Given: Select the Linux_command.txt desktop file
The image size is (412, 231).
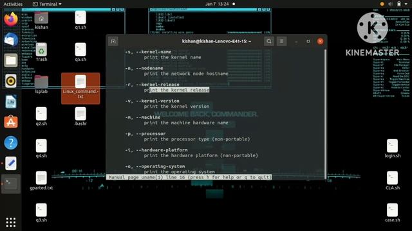Looking at the screenshot, I should [80, 89].
